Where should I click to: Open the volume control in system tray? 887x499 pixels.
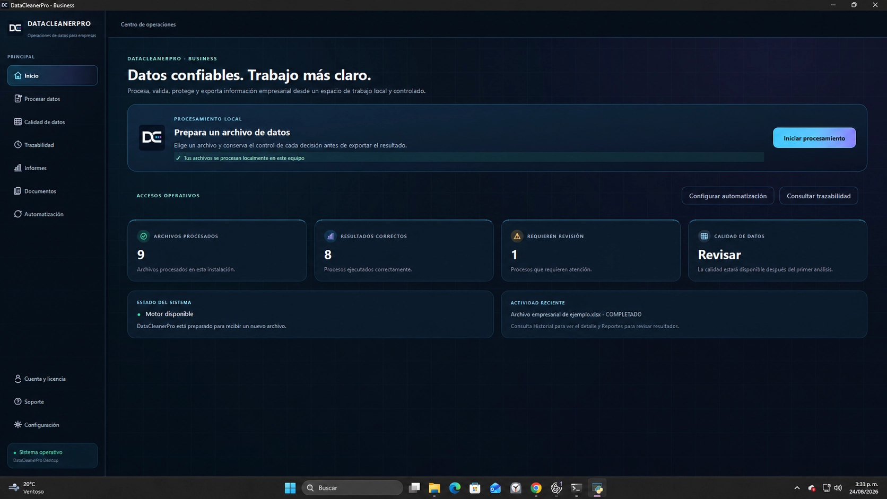[x=838, y=488]
